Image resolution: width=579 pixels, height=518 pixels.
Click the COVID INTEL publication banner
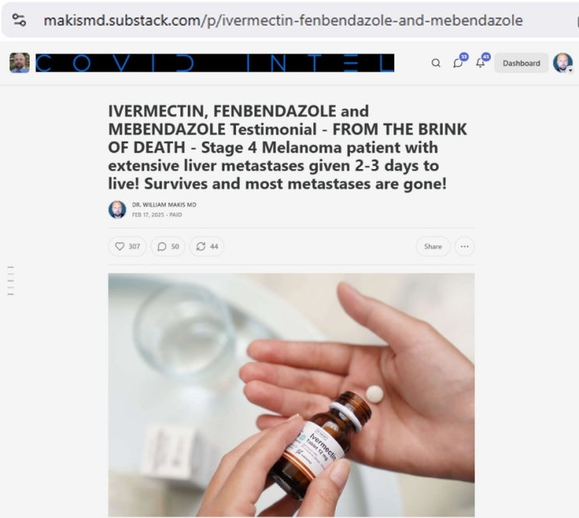(x=215, y=63)
